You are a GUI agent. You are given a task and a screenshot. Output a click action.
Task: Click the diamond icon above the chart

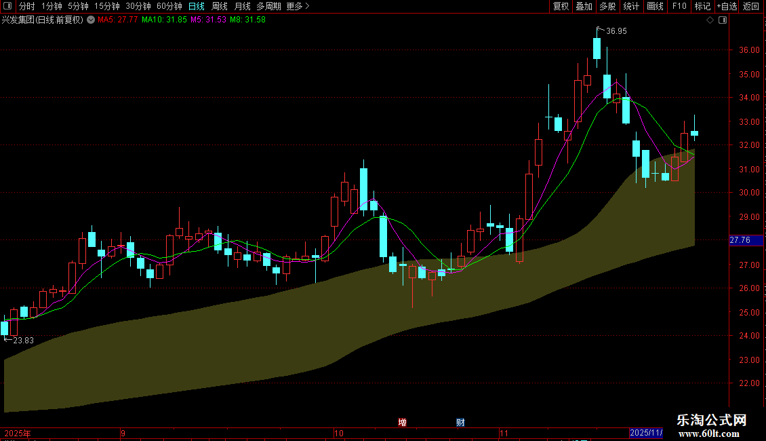pos(710,20)
